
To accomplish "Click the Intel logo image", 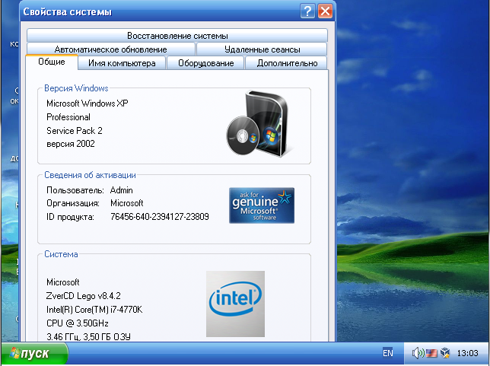I will coord(235,304).
